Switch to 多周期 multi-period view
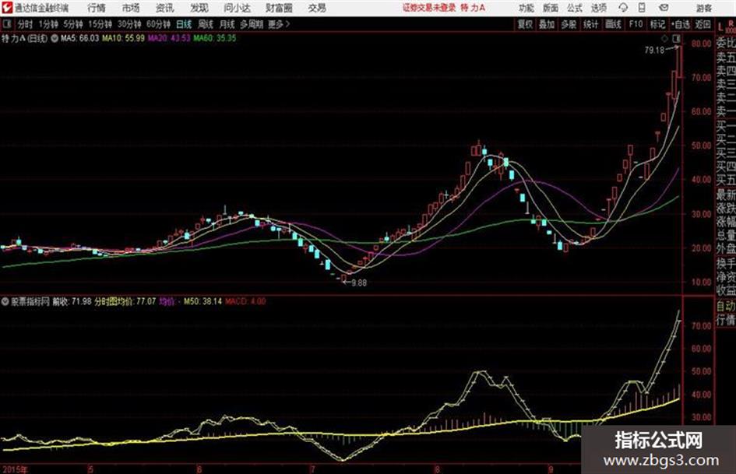Image resolution: width=736 pixels, height=474 pixels. click(x=252, y=24)
